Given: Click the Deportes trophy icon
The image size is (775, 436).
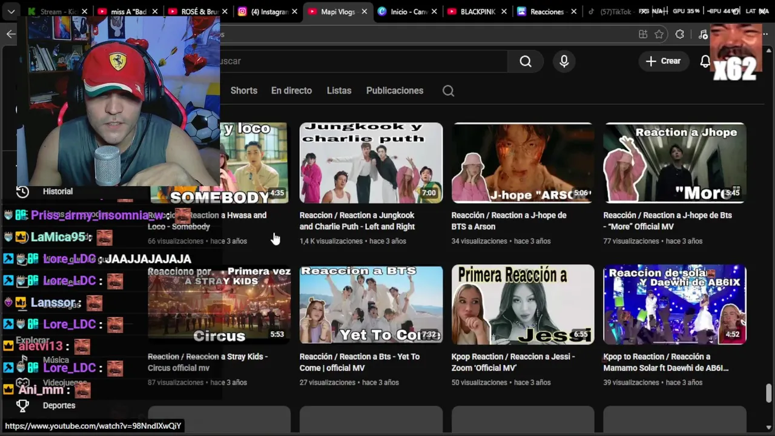Looking at the screenshot, I should point(22,406).
